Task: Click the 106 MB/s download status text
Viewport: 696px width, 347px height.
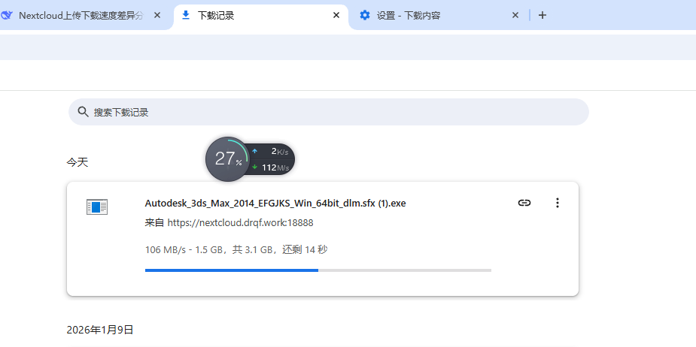Action: 236,250
